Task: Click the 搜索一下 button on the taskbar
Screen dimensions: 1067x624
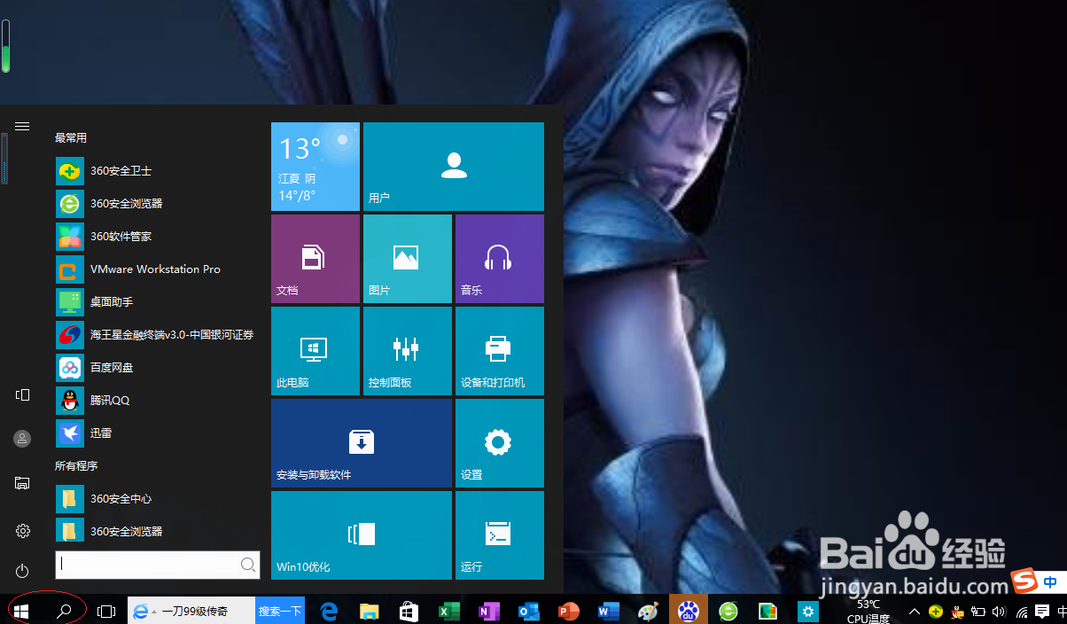Action: (280, 611)
